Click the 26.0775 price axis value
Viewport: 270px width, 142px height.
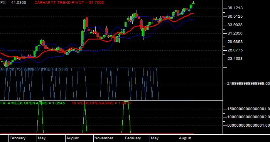pos(235,50)
